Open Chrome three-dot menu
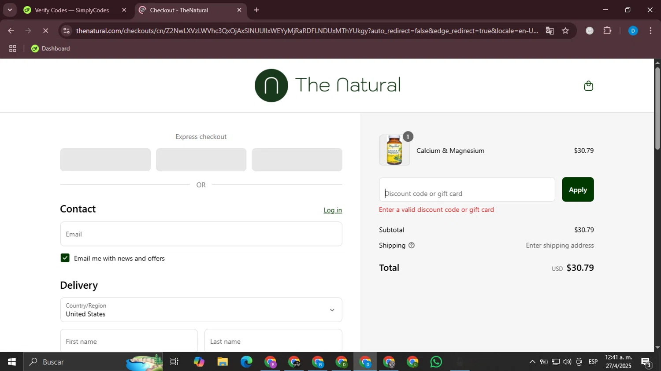The width and height of the screenshot is (661, 371). pos(650,31)
